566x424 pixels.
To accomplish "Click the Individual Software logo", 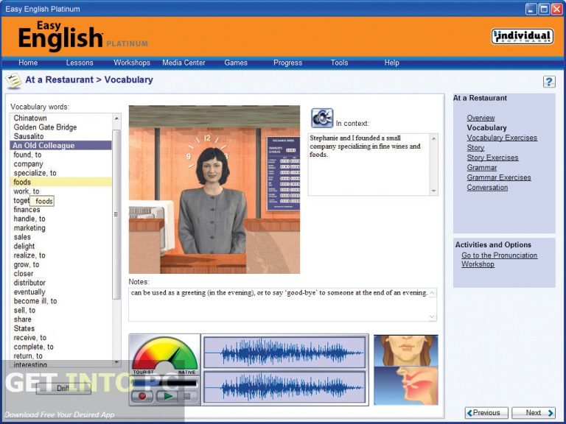I will [522, 36].
